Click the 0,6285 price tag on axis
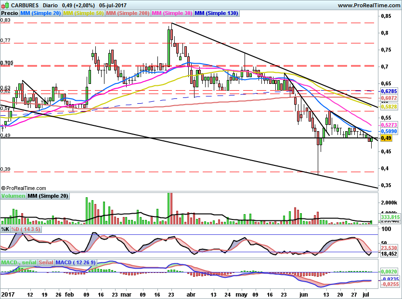 click(389, 91)
